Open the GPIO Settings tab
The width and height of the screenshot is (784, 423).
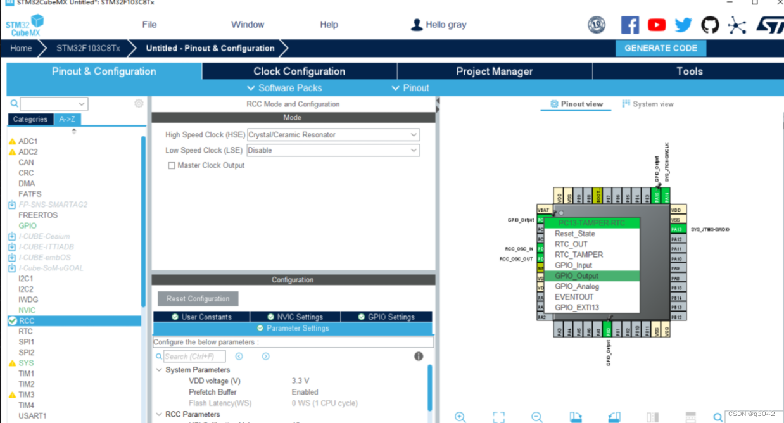[x=386, y=317]
